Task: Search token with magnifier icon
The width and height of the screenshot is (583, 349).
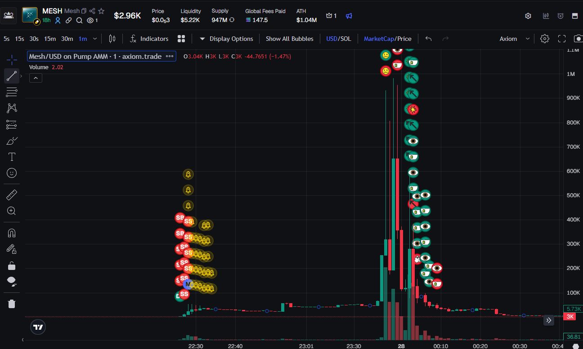Action: pyautogui.click(x=79, y=20)
